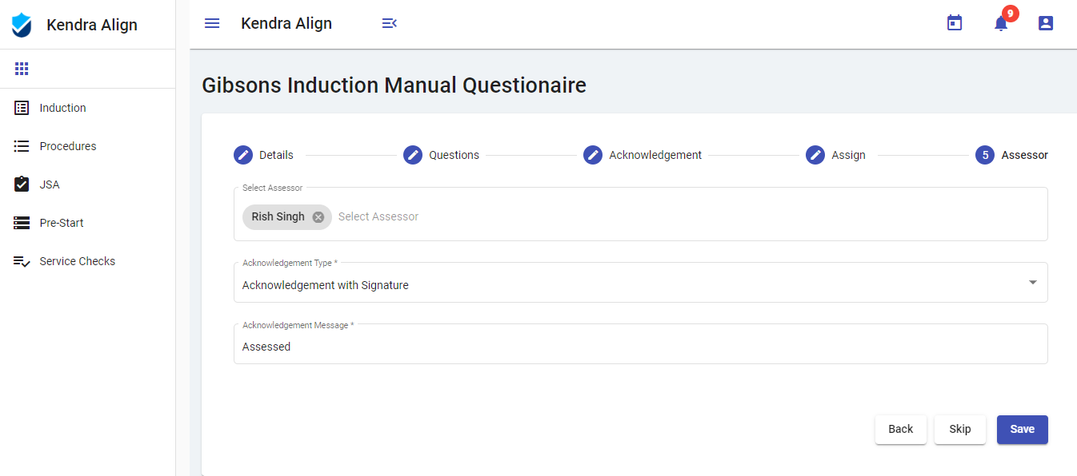Click the Select Assessor input field
The image size is (1077, 476).
(640, 214)
